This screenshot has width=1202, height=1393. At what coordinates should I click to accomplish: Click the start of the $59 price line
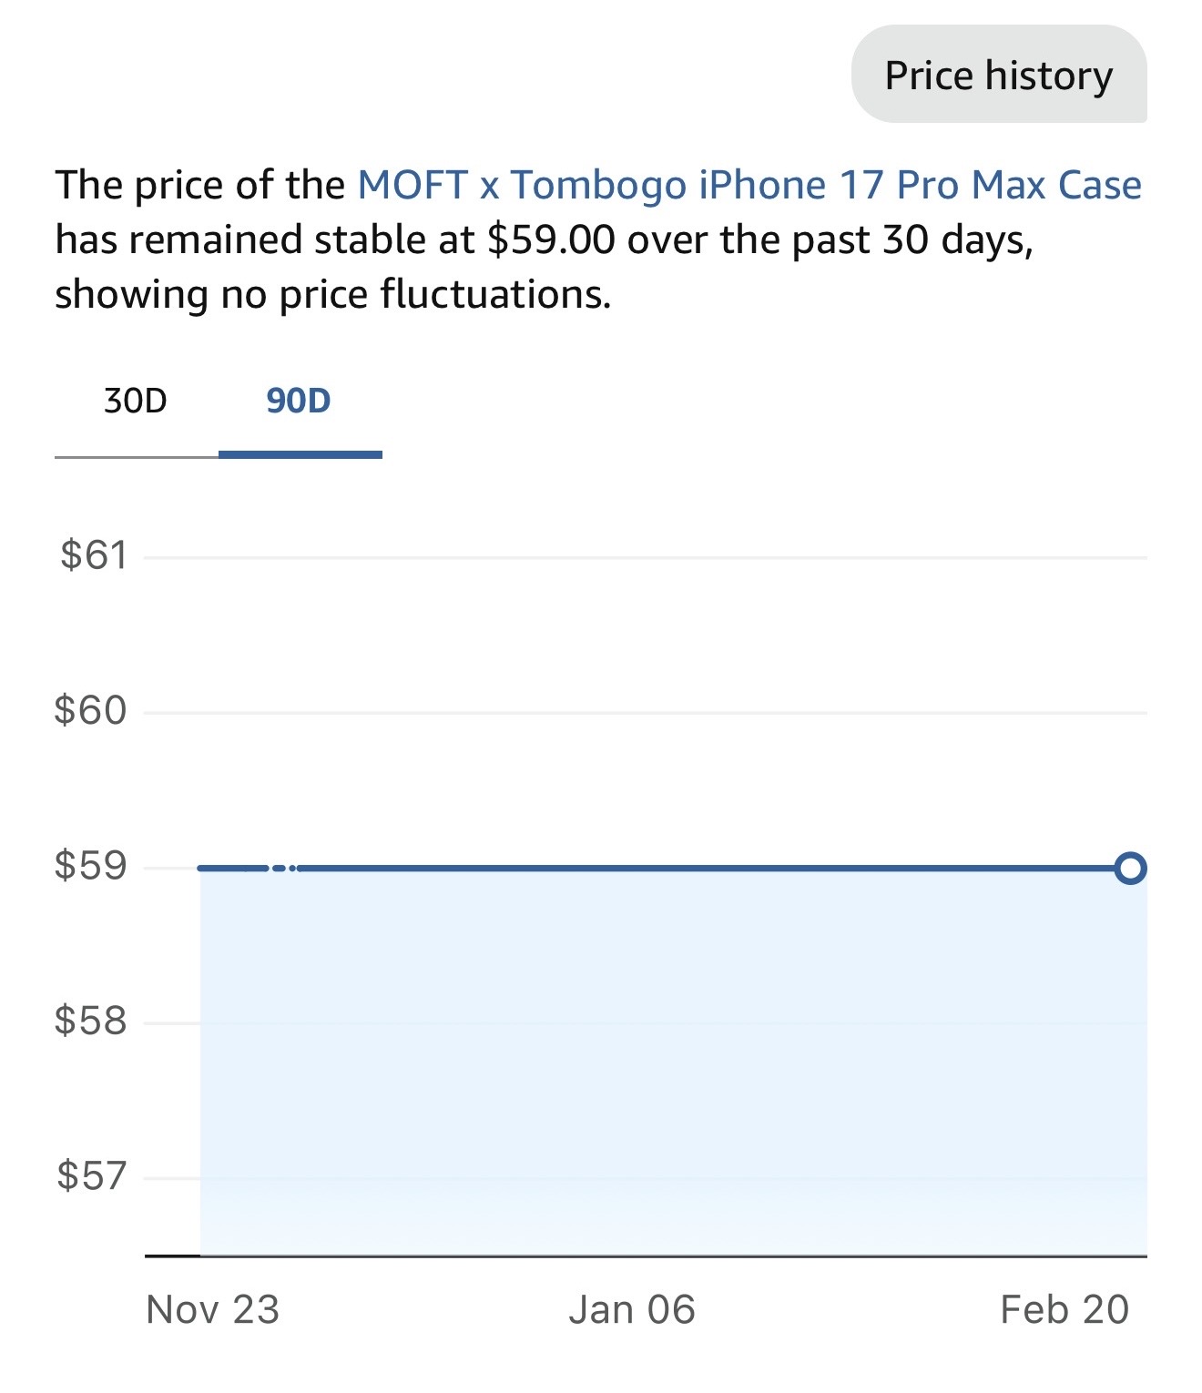(203, 869)
